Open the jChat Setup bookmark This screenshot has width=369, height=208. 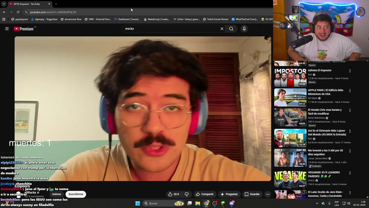187,19
